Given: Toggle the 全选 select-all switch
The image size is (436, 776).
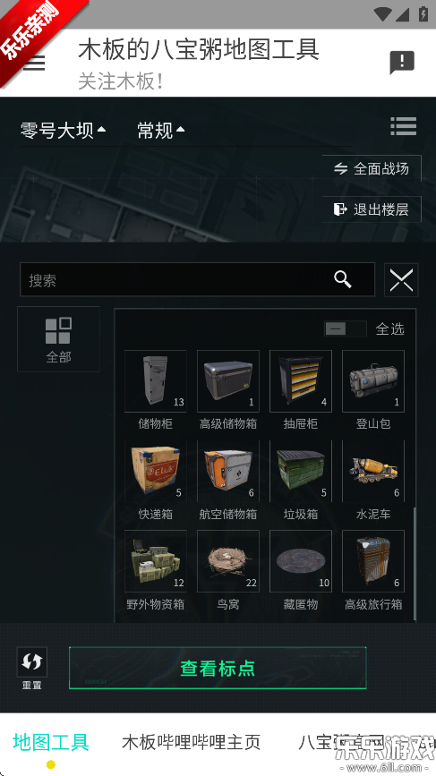Looking at the screenshot, I should click(346, 328).
